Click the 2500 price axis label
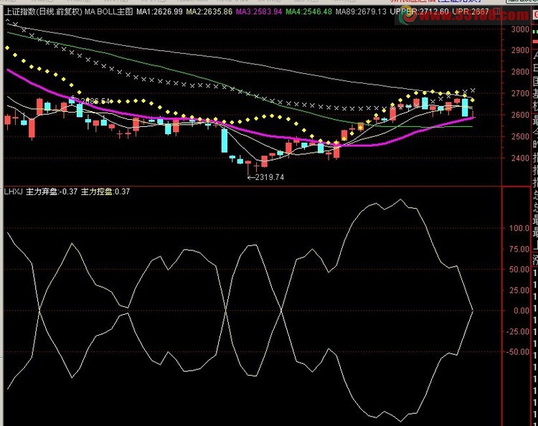The width and height of the screenshot is (538, 426). [x=520, y=136]
